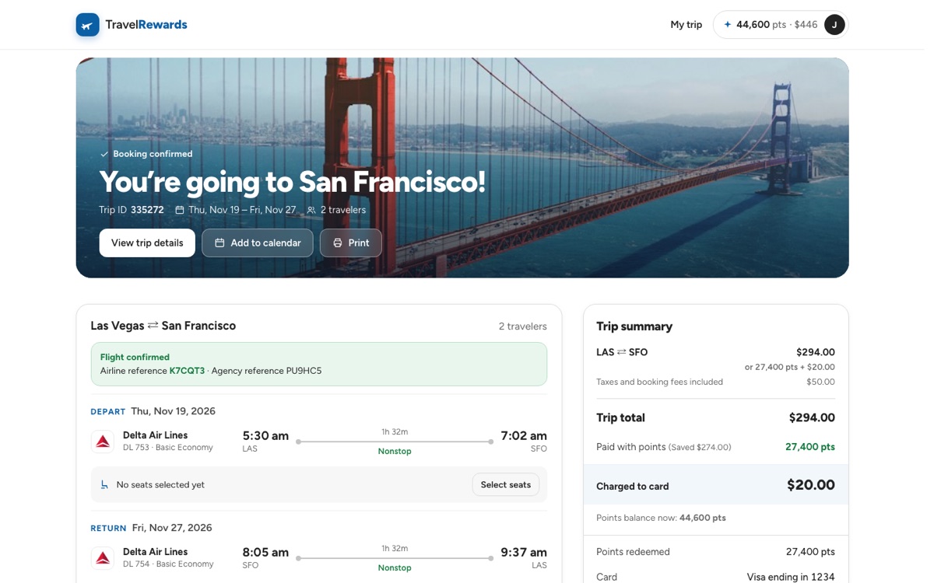Screen dimensions: 934x583
Task: Click the airline reference K7CQT3
Action: [187, 371]
